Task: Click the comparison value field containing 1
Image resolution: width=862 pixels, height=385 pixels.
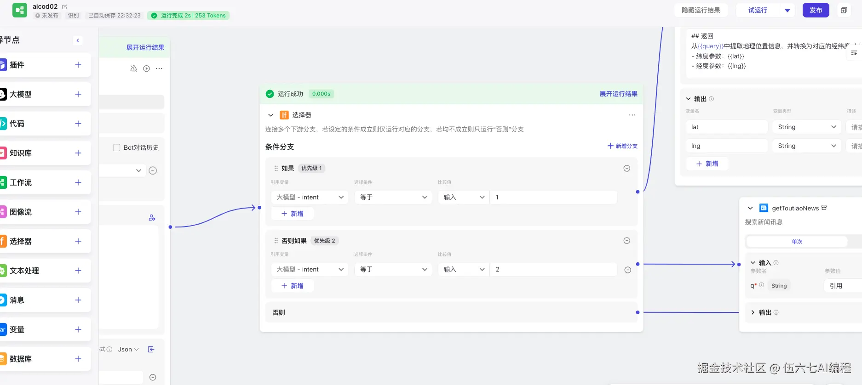Action: (x=554, y=197)
